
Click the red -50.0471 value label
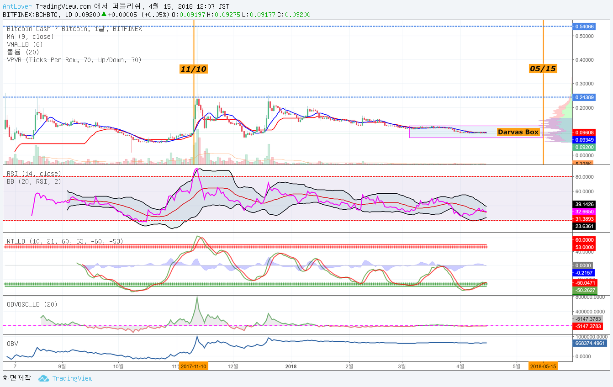coord(584,283)
